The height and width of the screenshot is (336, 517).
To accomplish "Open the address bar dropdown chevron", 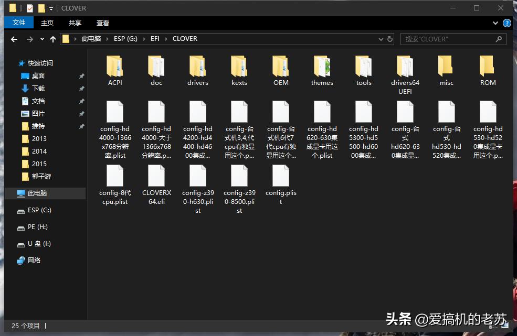I will coord(381,39).
